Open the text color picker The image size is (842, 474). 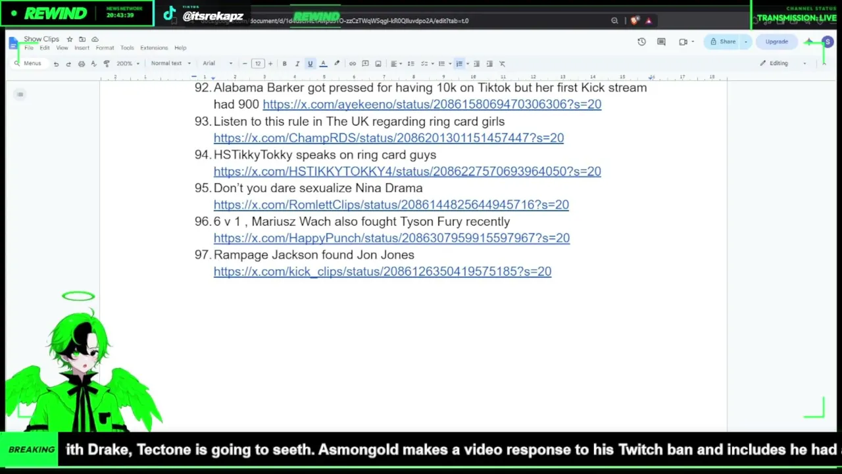(x=323, y=64)
